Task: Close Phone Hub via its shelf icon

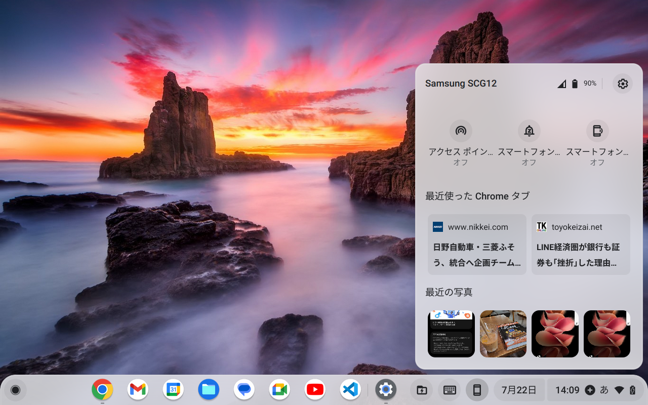Action: click(x=477, y=390)
